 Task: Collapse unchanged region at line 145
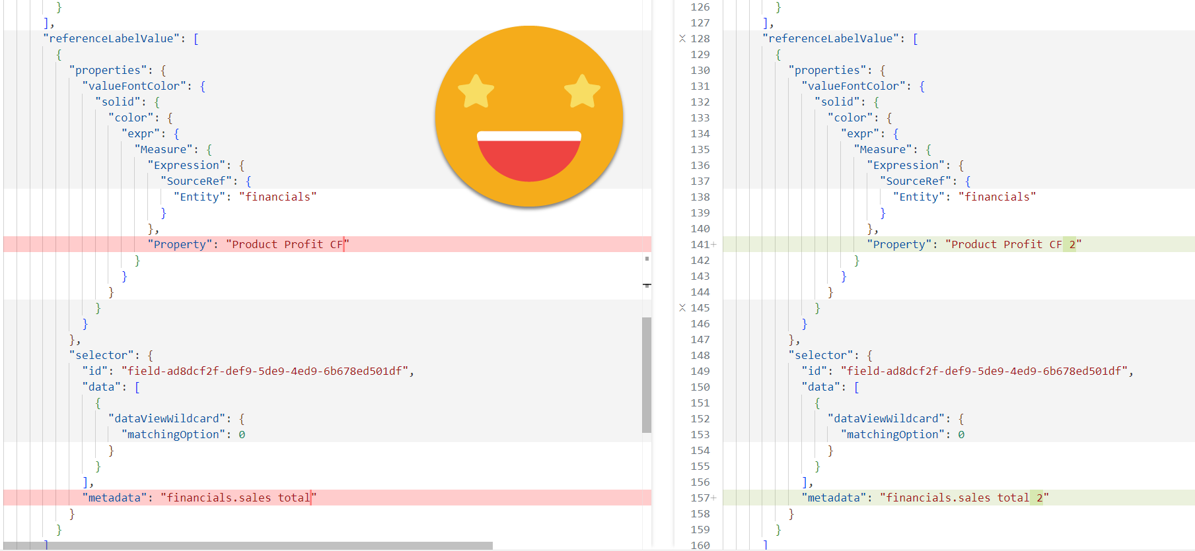coord(682,308)
